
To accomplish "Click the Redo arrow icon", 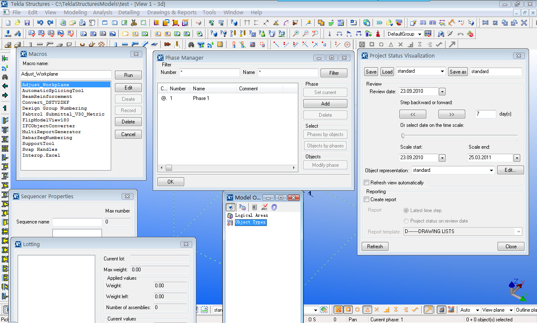I will pos(50,23).
